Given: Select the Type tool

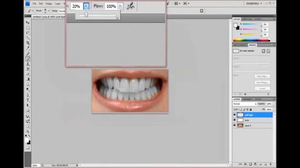Looking at the screenshot, I should pos(28,100).
